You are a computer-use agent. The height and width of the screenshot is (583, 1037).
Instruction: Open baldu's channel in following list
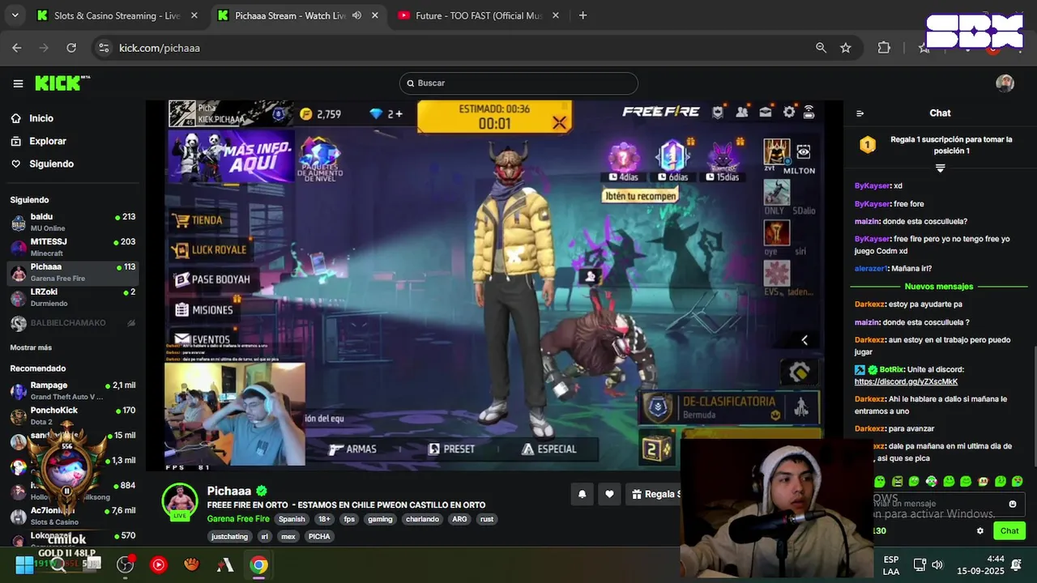coord(73,223)
